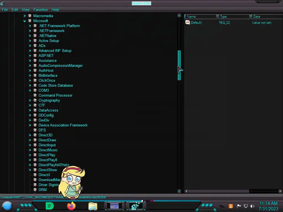This screenshot has width=283, height=212.
Task: Open the Help menu
Action: point(55,10)
